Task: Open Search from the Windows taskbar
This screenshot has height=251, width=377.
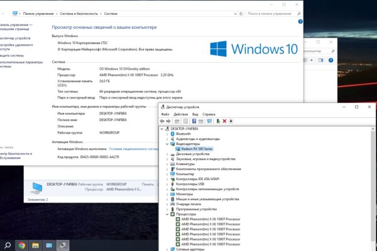Action: (8, 245)
